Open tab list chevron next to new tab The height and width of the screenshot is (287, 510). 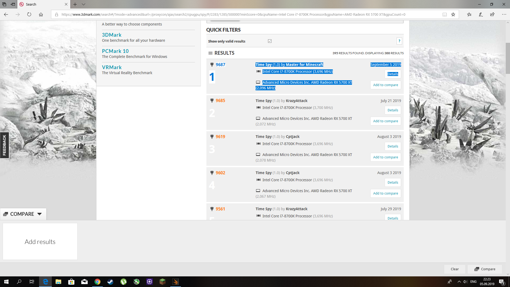[83, 4]
